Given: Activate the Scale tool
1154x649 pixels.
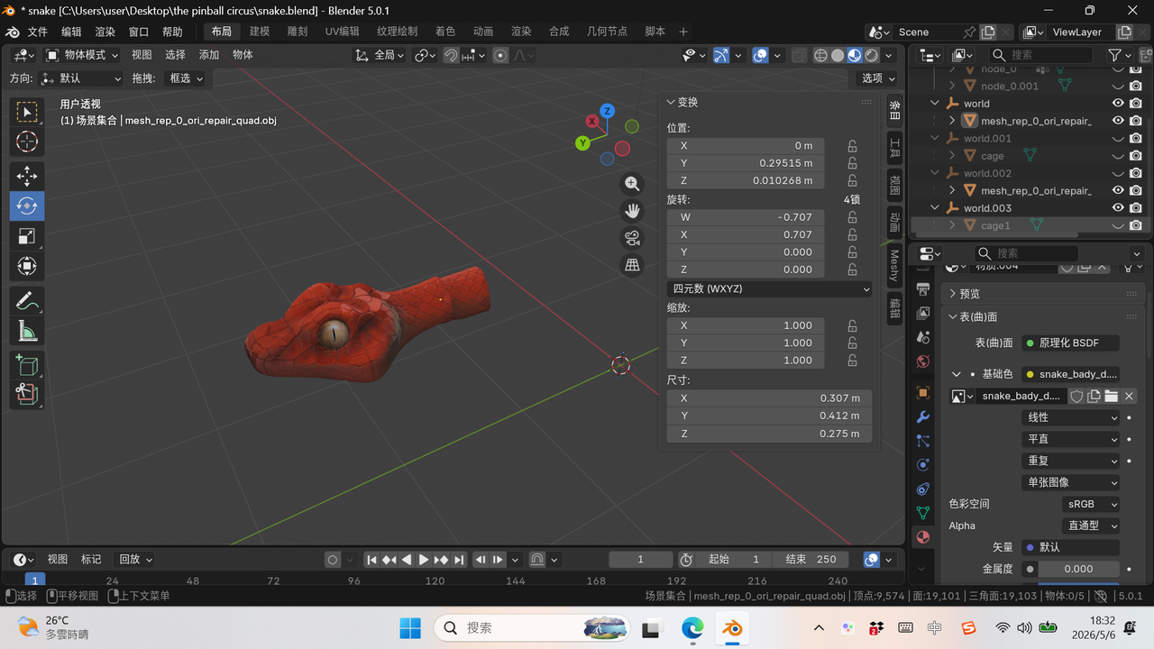Looking at the screenshot, I should point(27,236).
